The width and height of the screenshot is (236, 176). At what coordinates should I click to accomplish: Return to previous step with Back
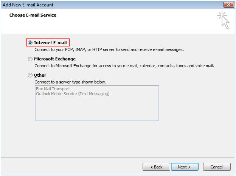(156, 167)
